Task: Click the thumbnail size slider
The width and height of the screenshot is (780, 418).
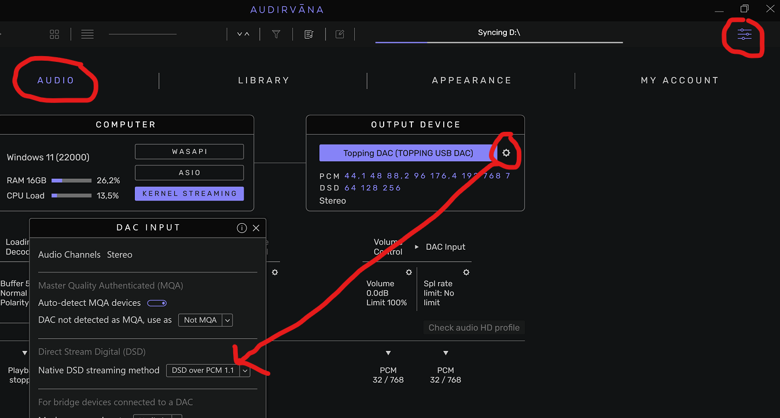Action: pyautogui.click(x=142, y=34)
